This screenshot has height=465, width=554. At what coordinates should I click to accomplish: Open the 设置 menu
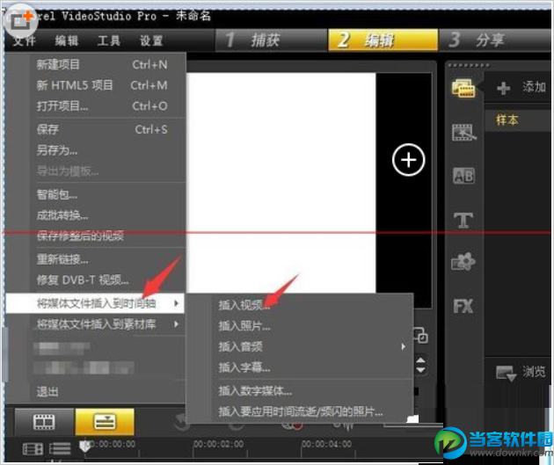click(x=151, y=40)
